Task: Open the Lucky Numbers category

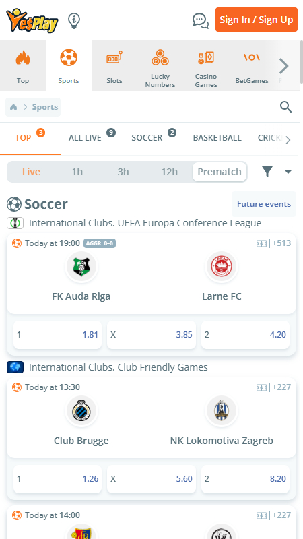Action: 160,65
